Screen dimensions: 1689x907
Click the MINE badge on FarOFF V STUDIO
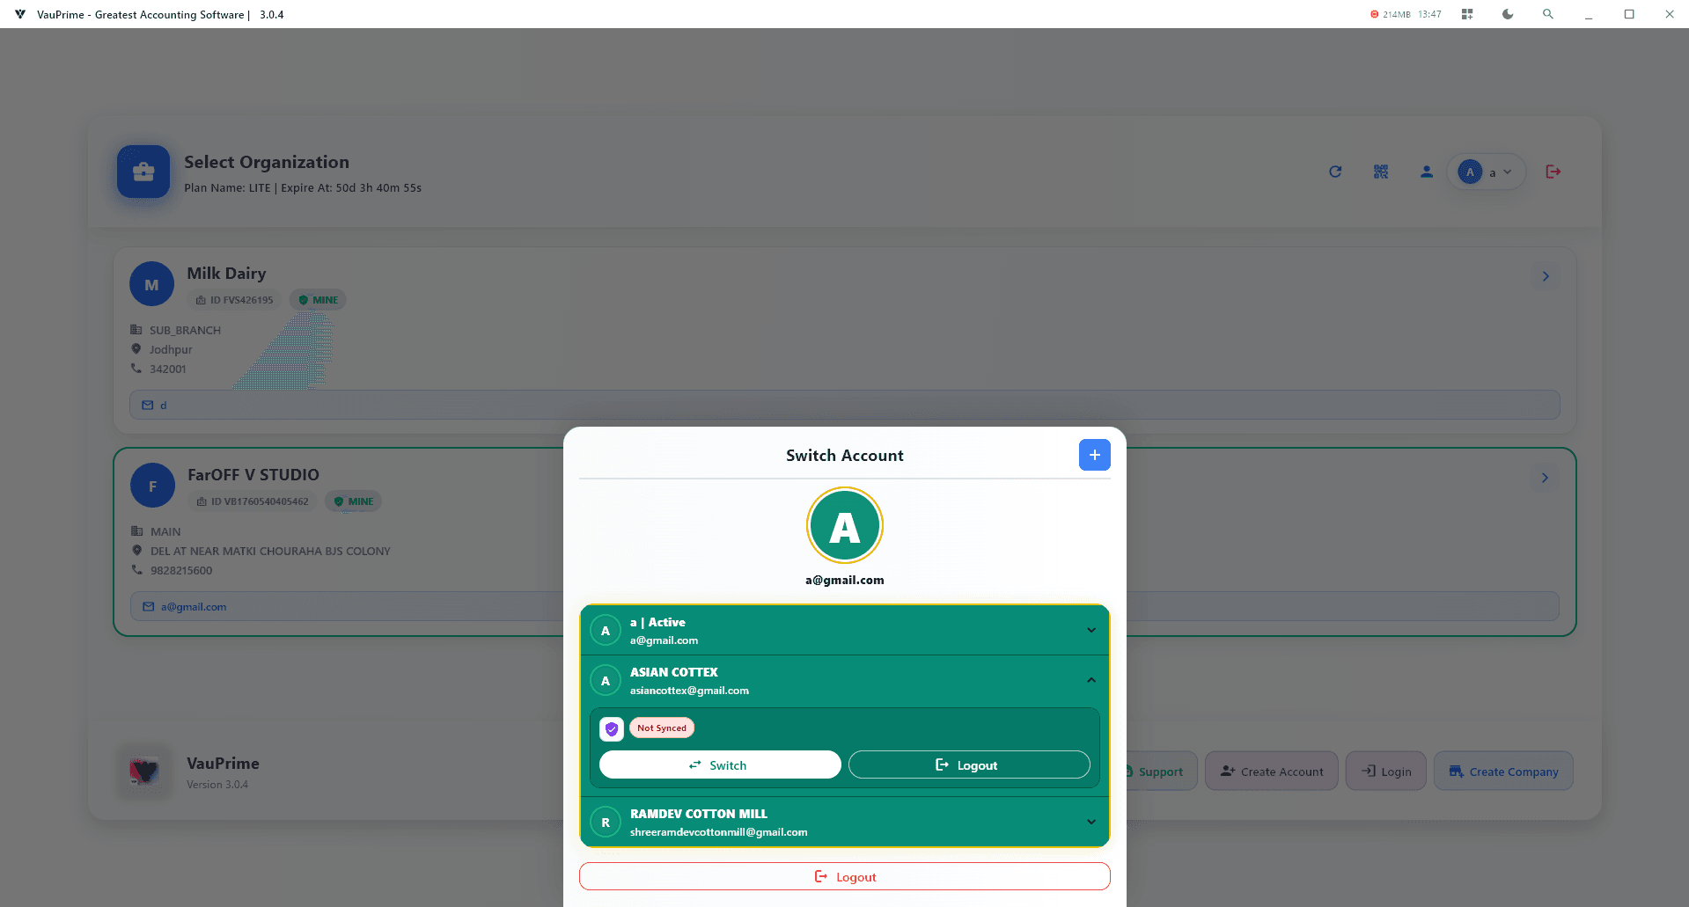pos(353,501)
